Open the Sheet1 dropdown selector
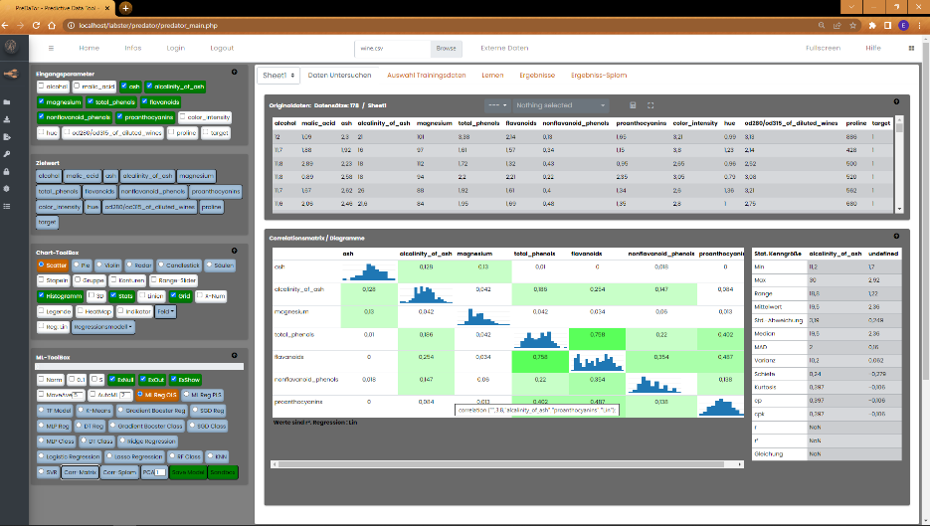 pyautogui.click(x=276, y=76)
